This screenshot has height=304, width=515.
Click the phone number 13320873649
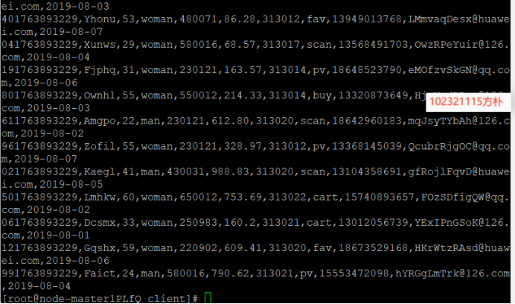[x=373, y=95]
